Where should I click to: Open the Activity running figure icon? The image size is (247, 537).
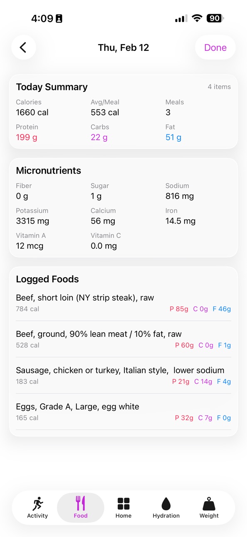[x=37, y=504]
